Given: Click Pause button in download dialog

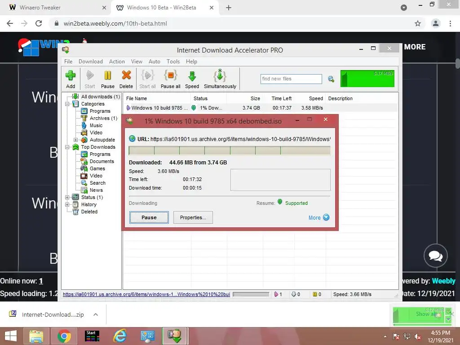Looking at the screenshot, I should 149,217.
